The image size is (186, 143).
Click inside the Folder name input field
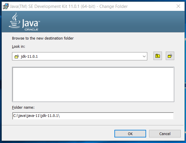pos(93,116)
